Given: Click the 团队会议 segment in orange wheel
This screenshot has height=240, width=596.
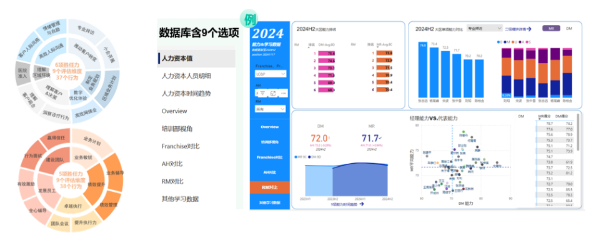Looking at the screenshot, I should 59,224.
